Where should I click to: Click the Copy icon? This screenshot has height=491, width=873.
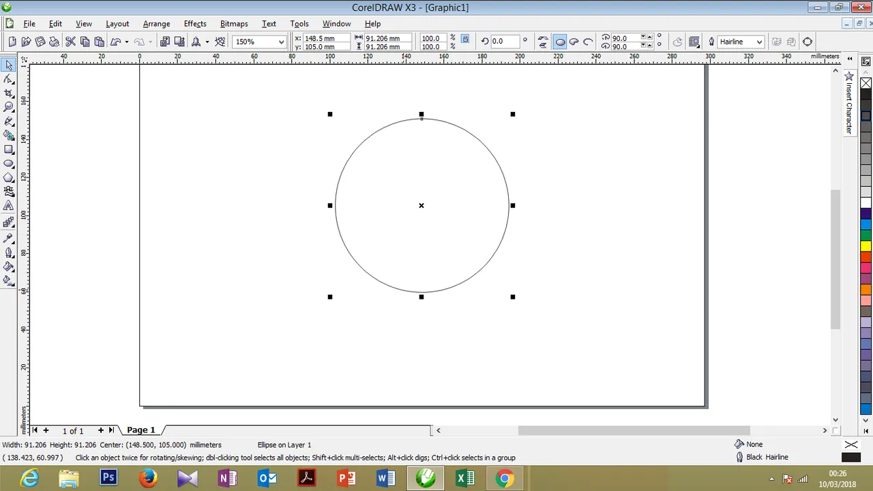click(85, 42)
